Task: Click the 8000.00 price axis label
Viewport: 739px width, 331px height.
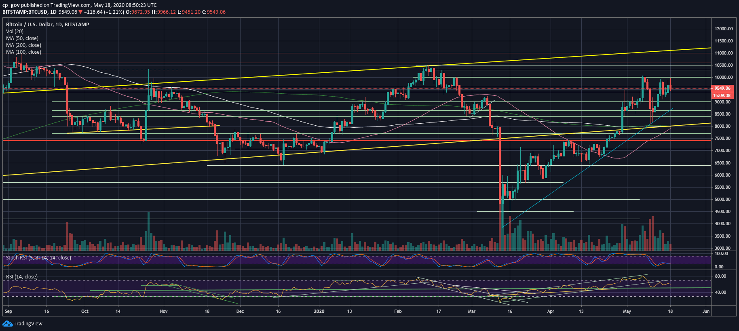Action: tap(722, 126)
